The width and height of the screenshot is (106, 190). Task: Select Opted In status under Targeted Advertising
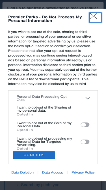(25, 148)
